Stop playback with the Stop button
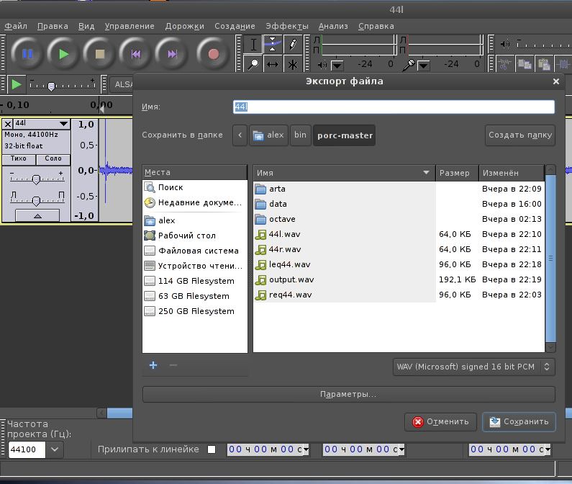572x484 pixels. coord(99,54)
